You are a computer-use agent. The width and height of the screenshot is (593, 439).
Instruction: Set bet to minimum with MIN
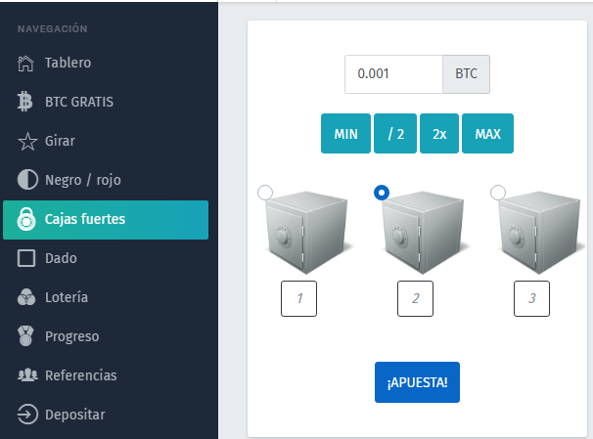point(345,133)
